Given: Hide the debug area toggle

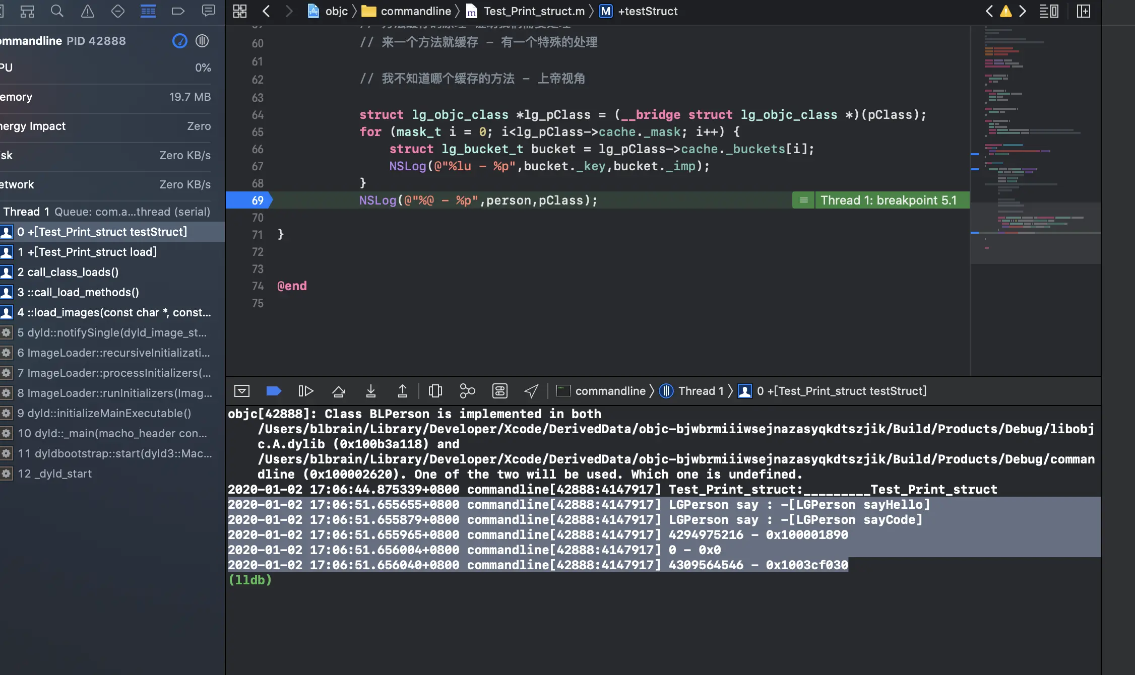Looking at the screenshot, I should (x=242, y=391).
